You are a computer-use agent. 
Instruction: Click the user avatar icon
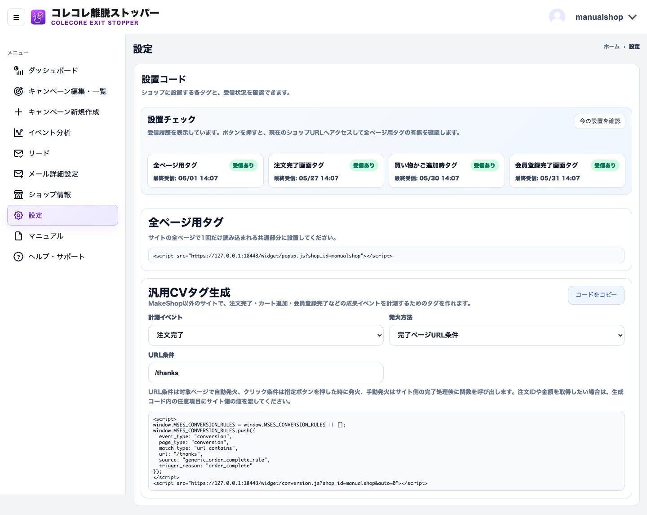click(x=557, y=17)
